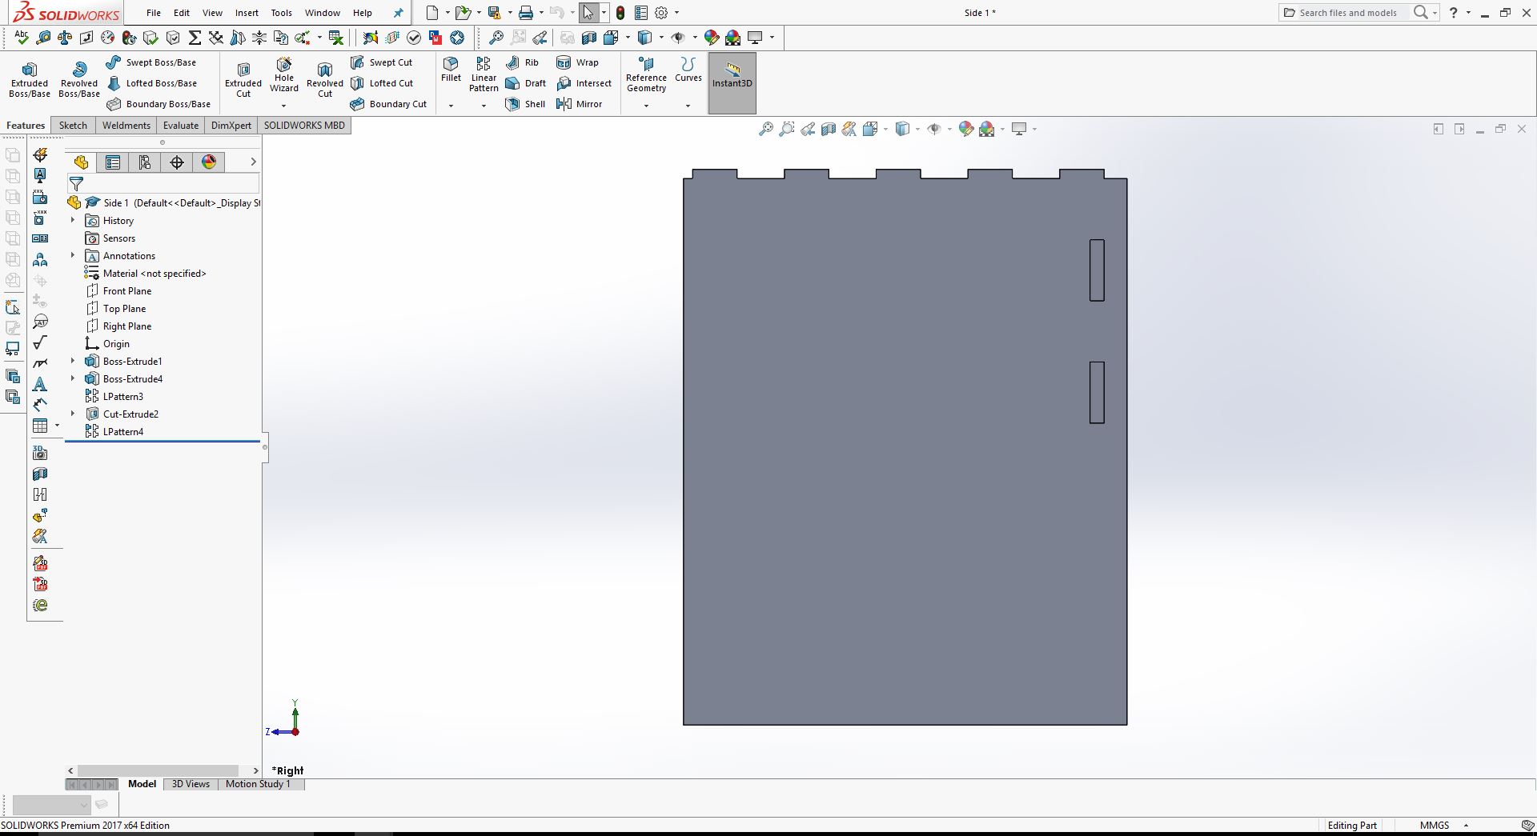1537x836 pixels.
Task: Select the Revolved Boss/Base tool
Action: tap(79, 80)
